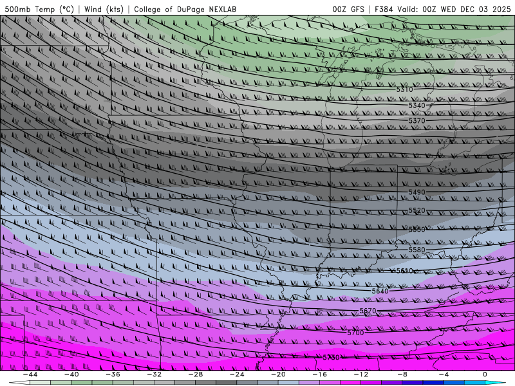Click the -12 colorbar temperature label
The height and width of the screenshot is (386, 515).
pos(361,374)
